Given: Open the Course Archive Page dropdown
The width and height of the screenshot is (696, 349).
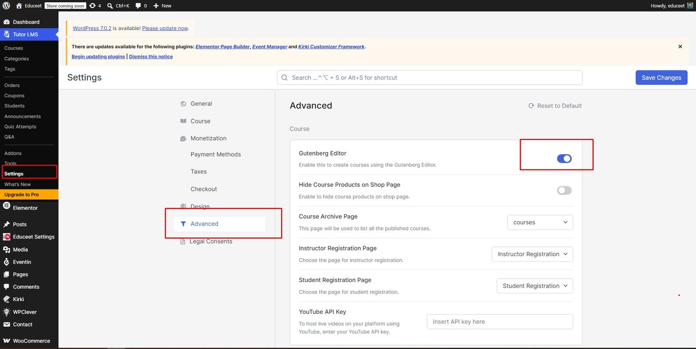Looking at the screenshot, I should [540, 222].
